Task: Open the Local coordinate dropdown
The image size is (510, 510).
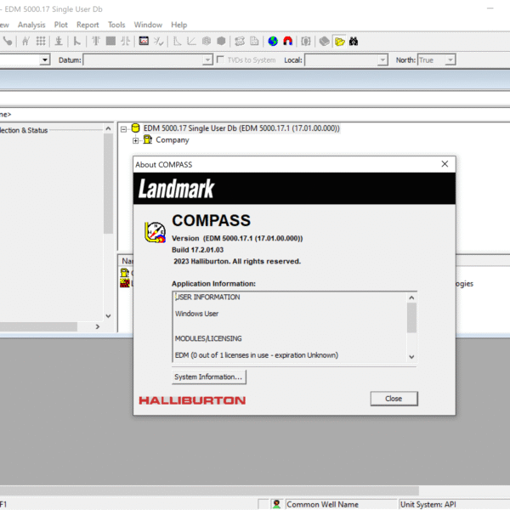Action: click(382, 59)
